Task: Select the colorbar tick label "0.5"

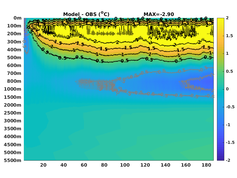Action: pyautogui.click(x=229, y=71)
